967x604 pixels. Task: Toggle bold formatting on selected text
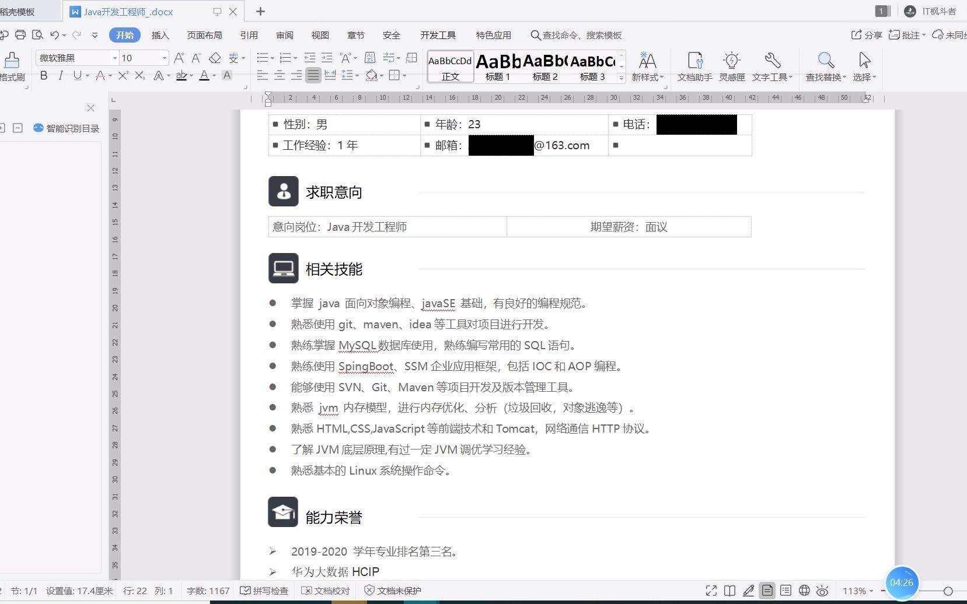click(43, 75)
